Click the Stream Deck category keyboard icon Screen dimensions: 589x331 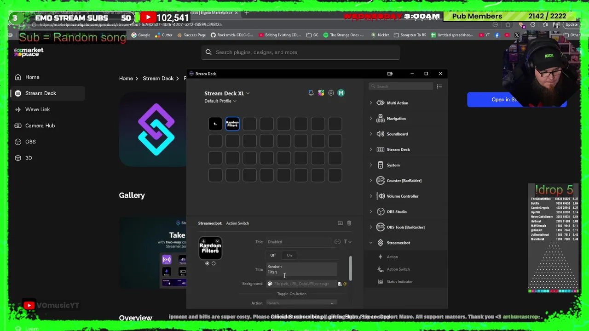click(x=381, y=149)
